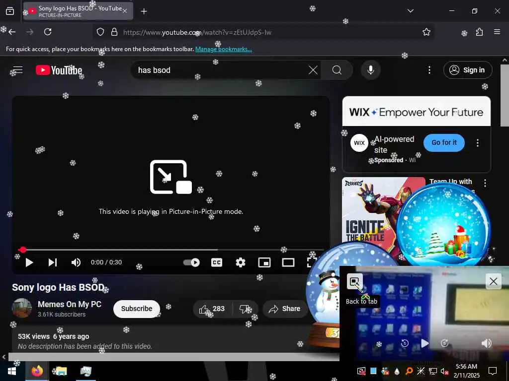Viewport: 509px width, 381px height.
Task: Open the water drop tray icon
Action: pyautogui.click(x=397, y=371)
